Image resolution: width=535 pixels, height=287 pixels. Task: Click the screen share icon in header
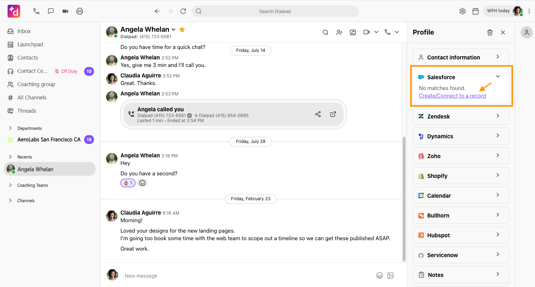[x=353, y=32]
